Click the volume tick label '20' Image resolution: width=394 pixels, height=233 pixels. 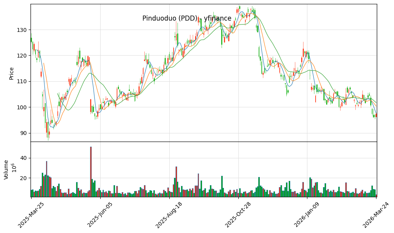23,178
